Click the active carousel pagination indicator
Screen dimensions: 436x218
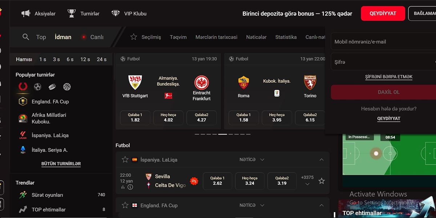[x=222, y=134]
